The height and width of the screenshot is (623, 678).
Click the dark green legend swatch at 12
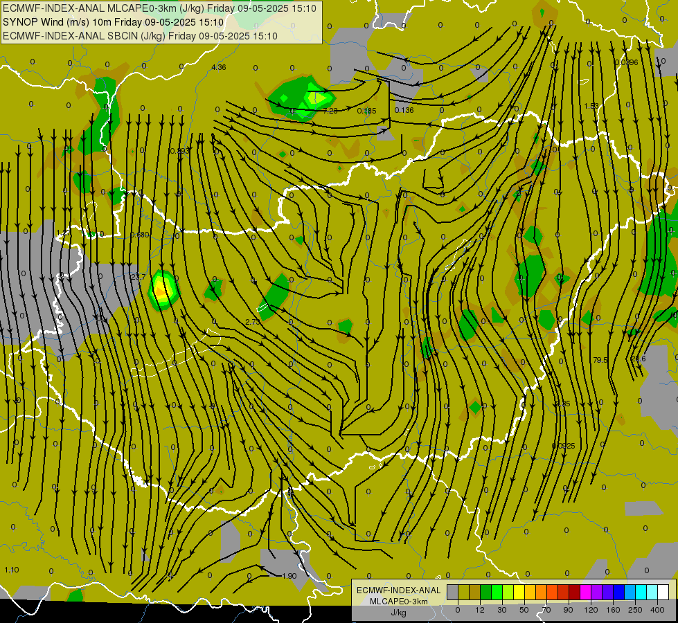(x=486, y=592)
